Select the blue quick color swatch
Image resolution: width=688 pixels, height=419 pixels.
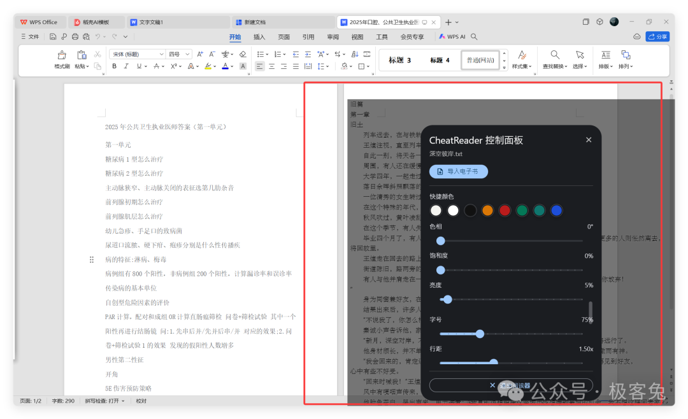[556, 211]
